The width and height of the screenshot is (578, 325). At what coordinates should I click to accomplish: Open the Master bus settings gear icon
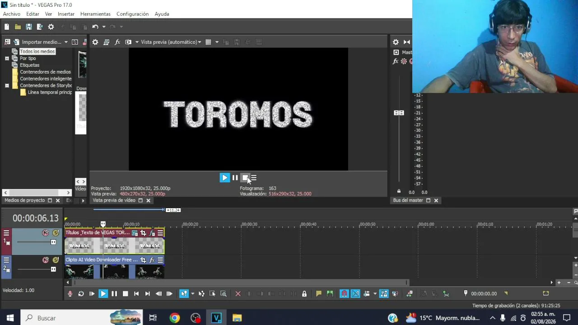tap(396, 42)
